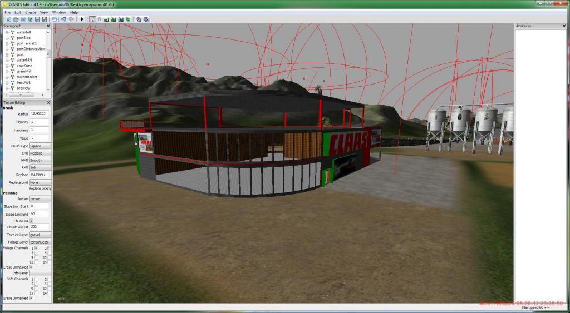The image size is (570, 313).
Task: Select the portFence01 tree row
Action: [x=27, y=43]
